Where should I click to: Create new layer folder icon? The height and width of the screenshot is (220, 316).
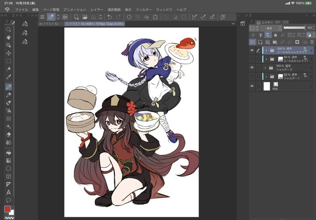[x=275, y=42]
